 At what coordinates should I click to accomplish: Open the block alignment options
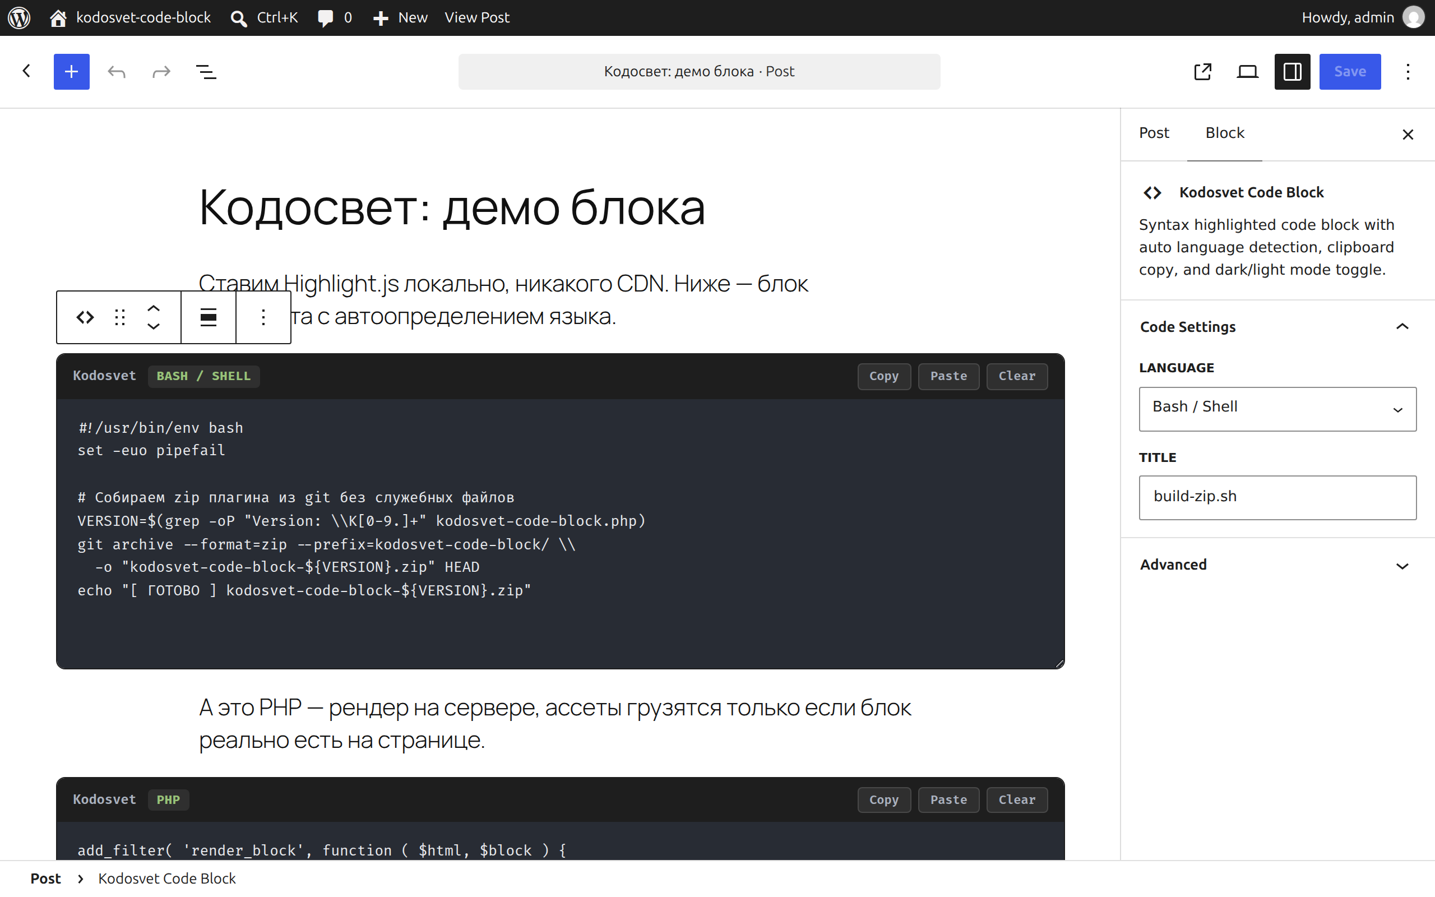pos(208,317)
